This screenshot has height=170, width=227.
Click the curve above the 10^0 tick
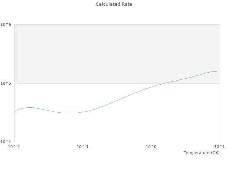(x=151, y=87)
